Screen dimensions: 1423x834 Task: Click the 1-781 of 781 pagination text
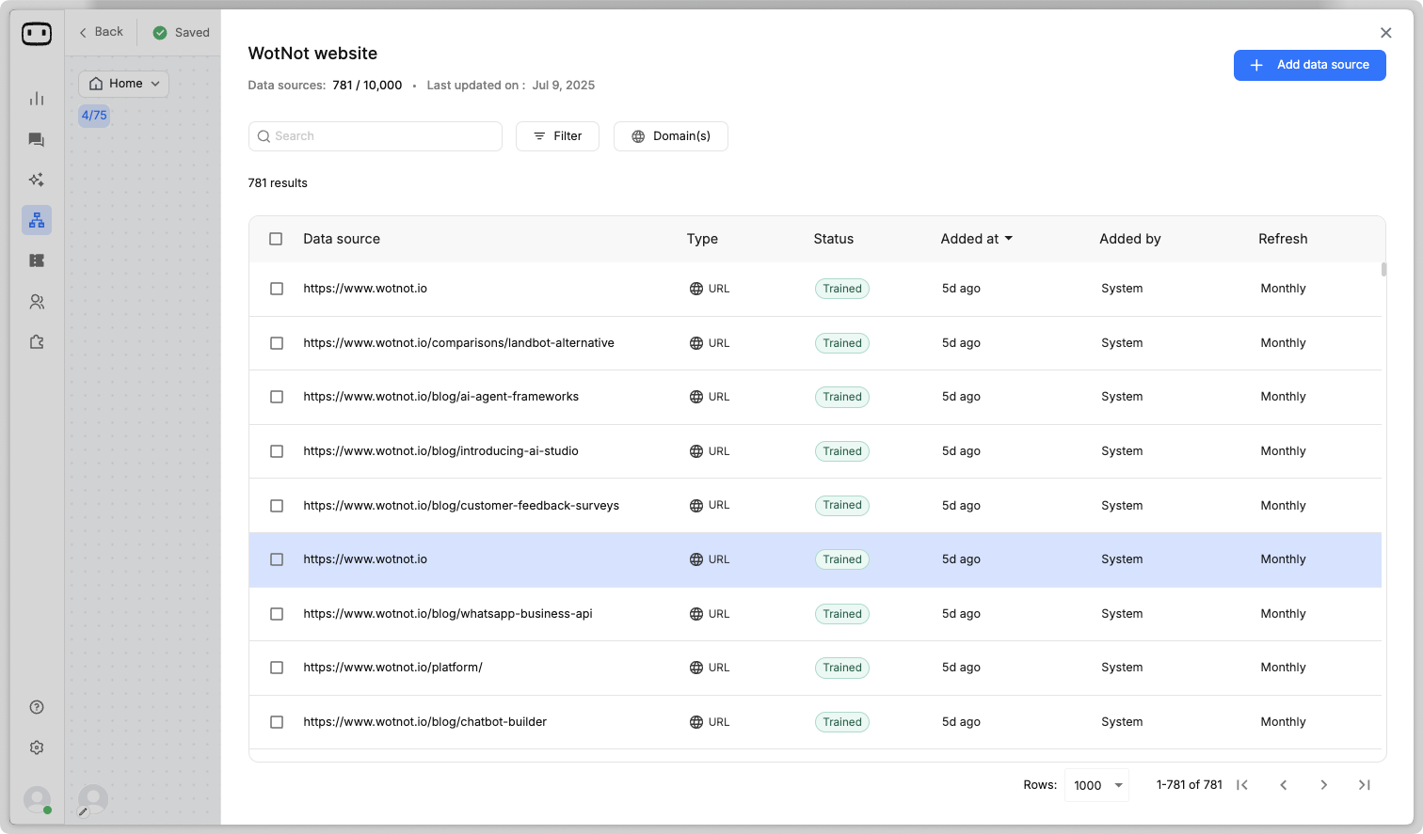click(x=1189, y=785)
